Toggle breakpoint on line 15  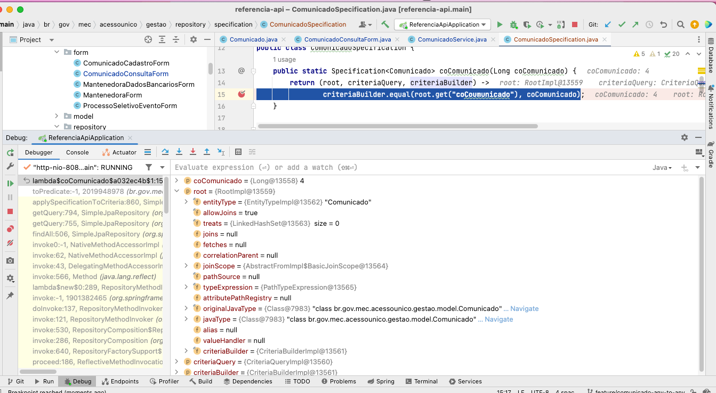point(242,94)
